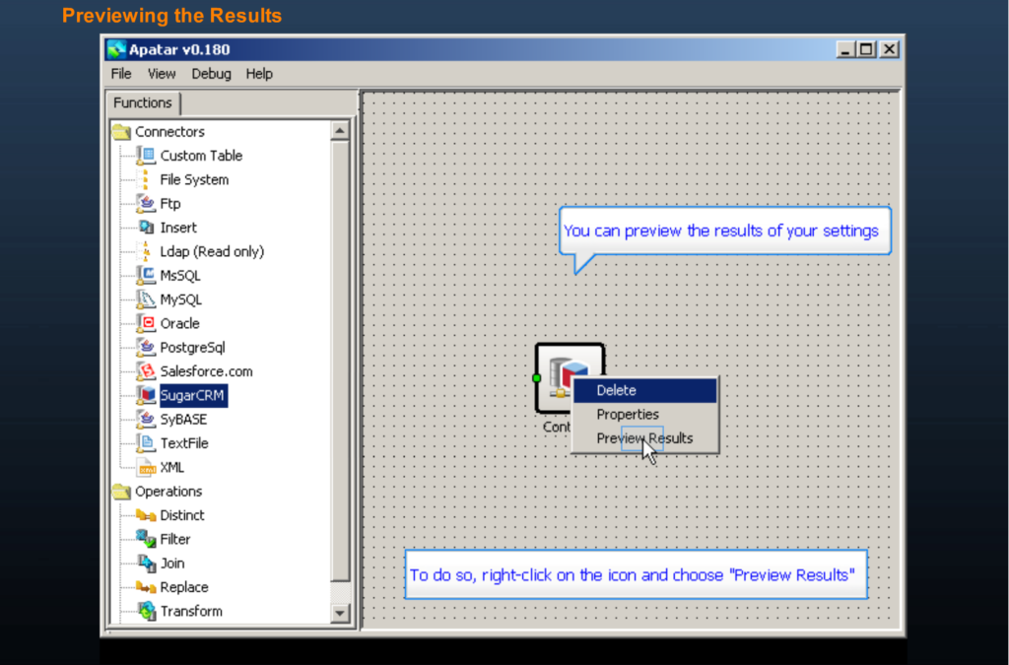Click the PostgreSql connector icon
The width and height of the screenshot is (1009, 665).
[147, 348]
